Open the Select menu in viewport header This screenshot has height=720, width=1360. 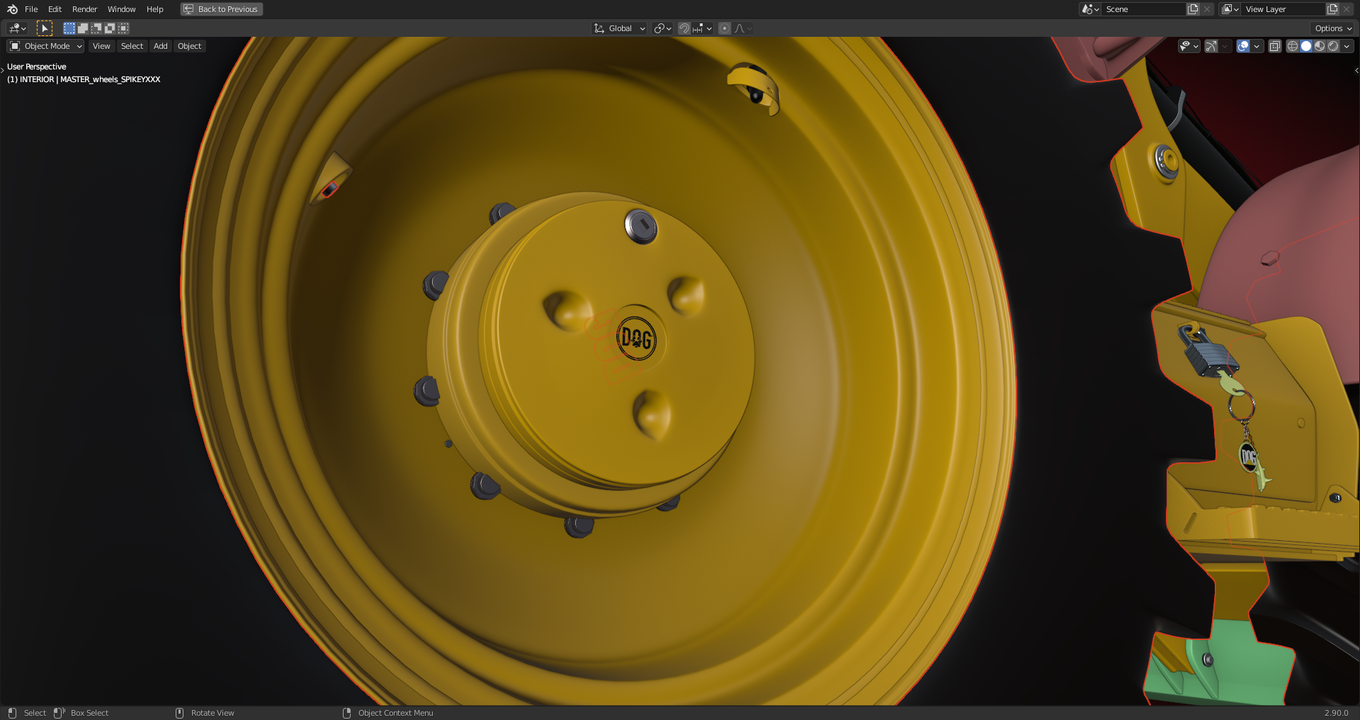point(132,46)
